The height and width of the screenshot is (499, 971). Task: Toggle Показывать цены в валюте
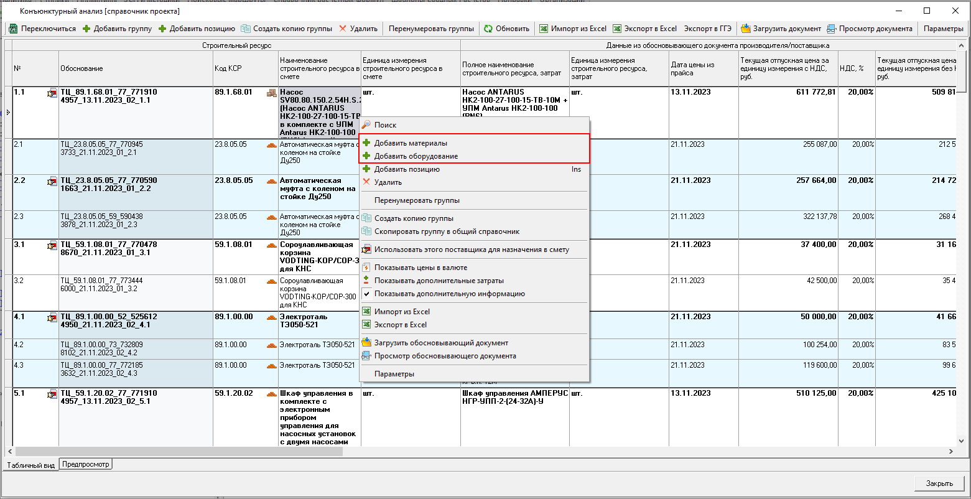(420, 268)
